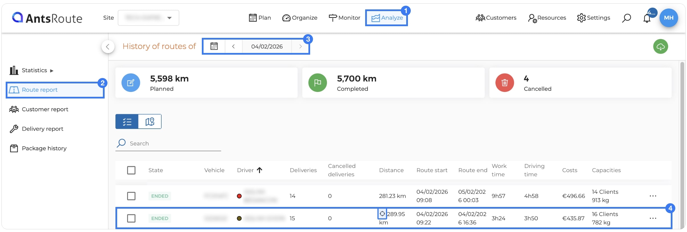This screenshot has height=232, width=687.
Task: Sort by Cancelled deliveries column header
Action: (342, 170)
